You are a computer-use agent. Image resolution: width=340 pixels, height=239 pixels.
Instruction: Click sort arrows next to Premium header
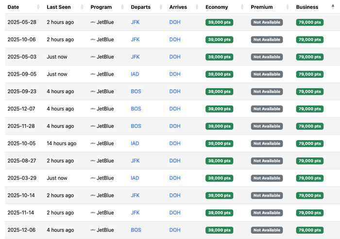(288, 7)
